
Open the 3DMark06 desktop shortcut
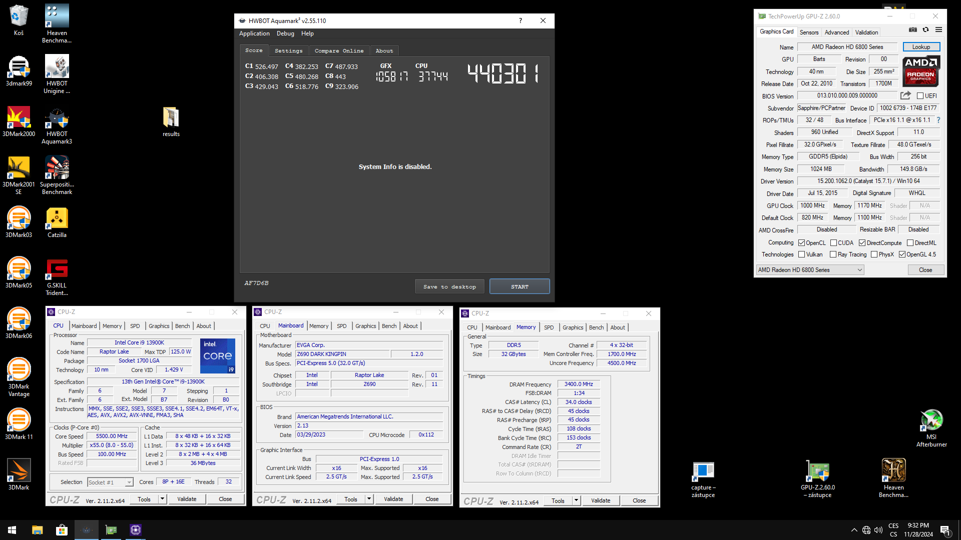[x=19, y=323]
